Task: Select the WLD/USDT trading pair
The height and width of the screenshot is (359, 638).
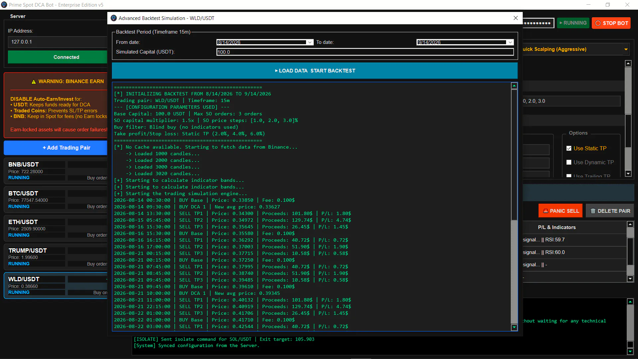Action: tap(56, 286)
